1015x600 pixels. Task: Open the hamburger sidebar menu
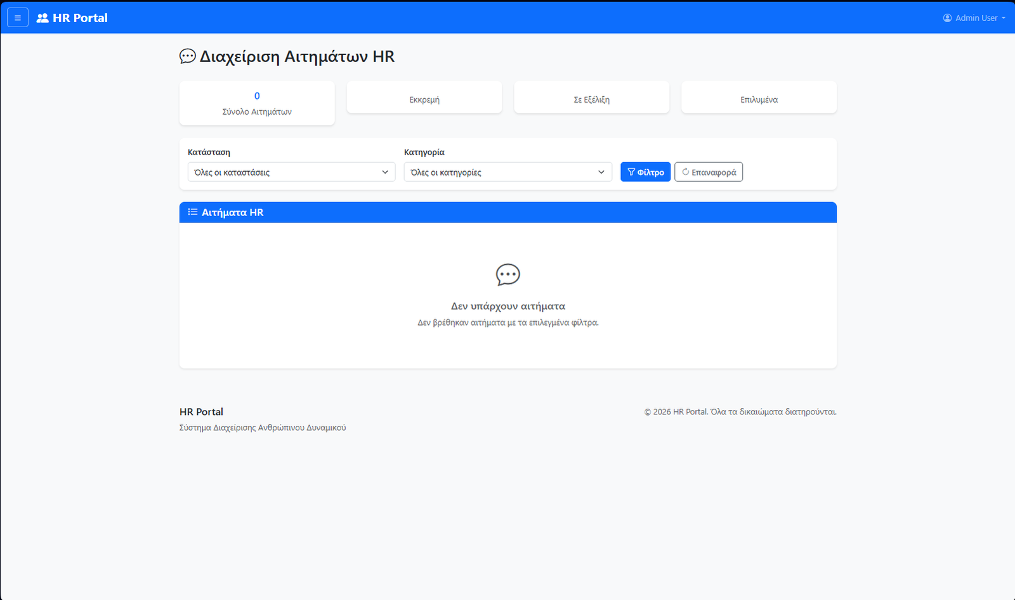pyautogui.click(x=17, y=18)
